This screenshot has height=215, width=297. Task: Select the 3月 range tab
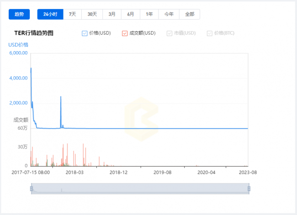pos(112,14)
